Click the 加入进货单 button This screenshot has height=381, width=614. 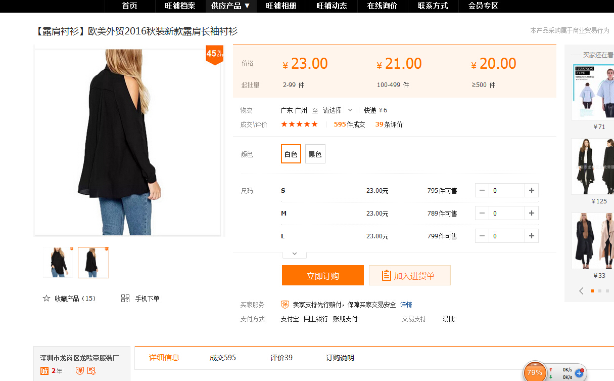click(409, 276)
